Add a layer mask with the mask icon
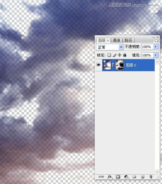The height and width of the screenshot is (184, 162). pos(118,177)
